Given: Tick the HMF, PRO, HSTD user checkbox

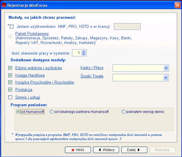Looking at the screenshot, I should [11, 26].
